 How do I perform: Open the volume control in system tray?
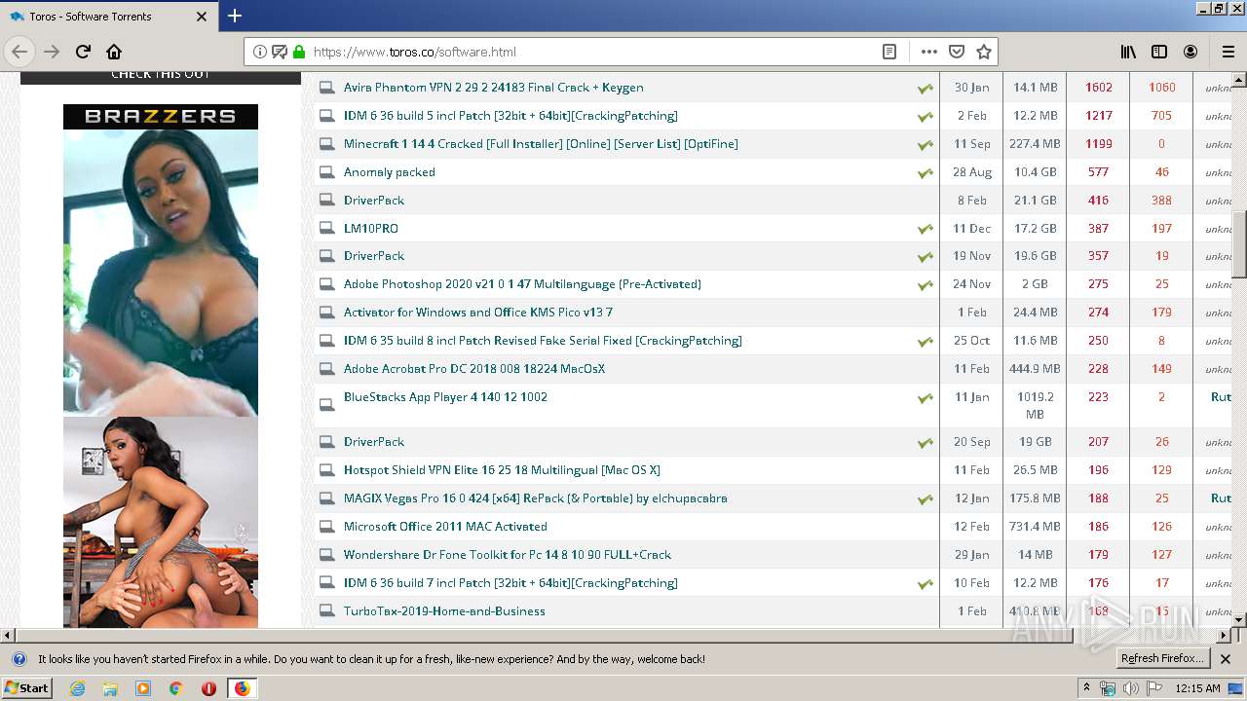tap(1130, 688)
